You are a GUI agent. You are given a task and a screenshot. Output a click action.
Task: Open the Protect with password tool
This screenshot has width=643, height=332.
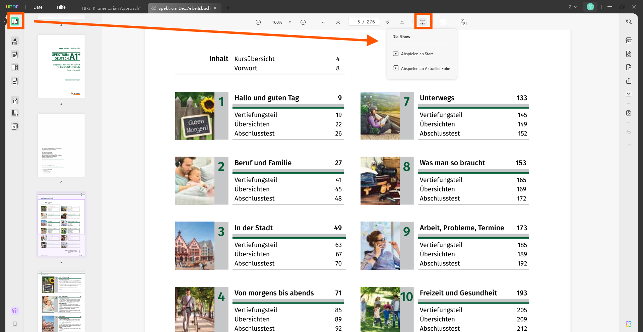point(629,68)
